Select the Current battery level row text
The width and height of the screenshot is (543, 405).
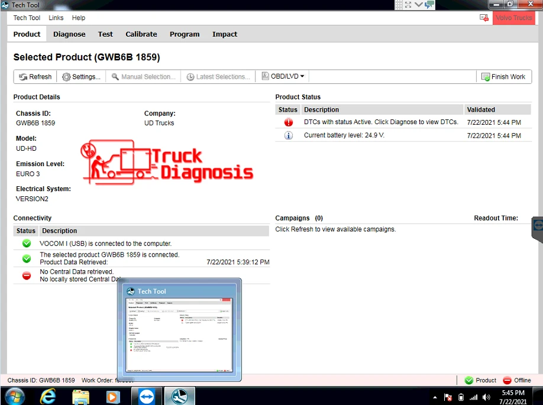(344, 135)
